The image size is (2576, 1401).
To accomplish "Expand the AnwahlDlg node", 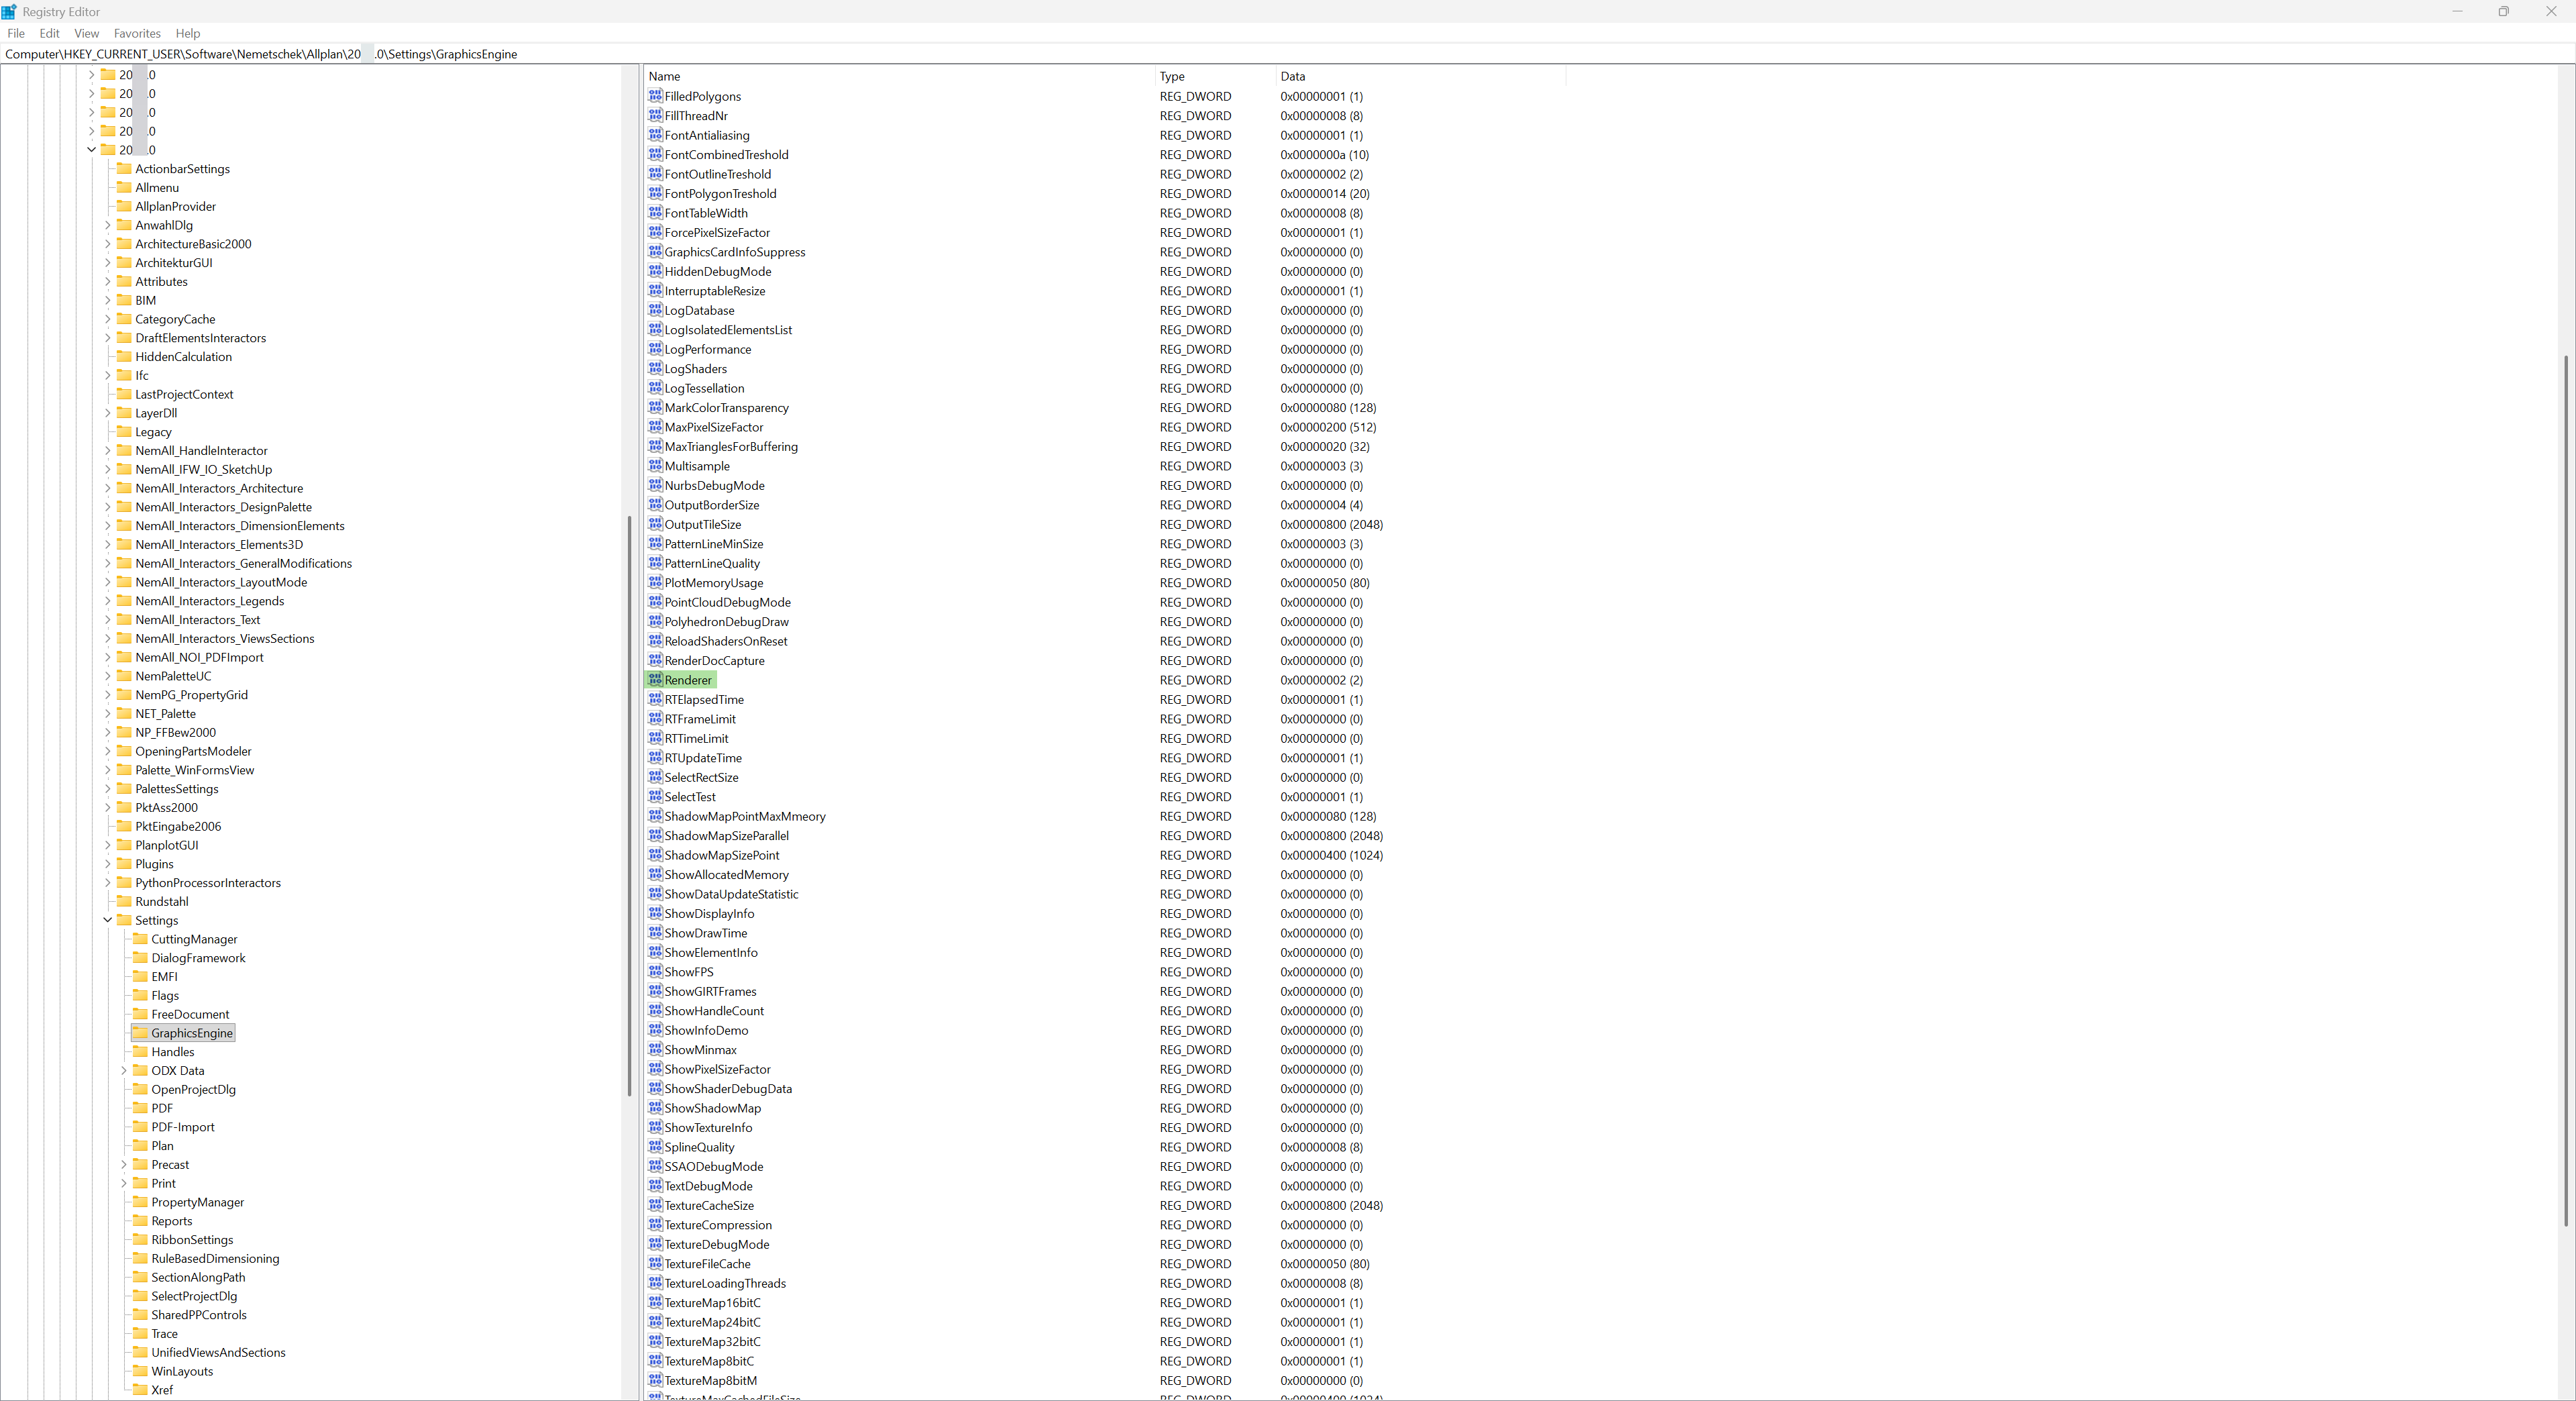I will point(107,225).
